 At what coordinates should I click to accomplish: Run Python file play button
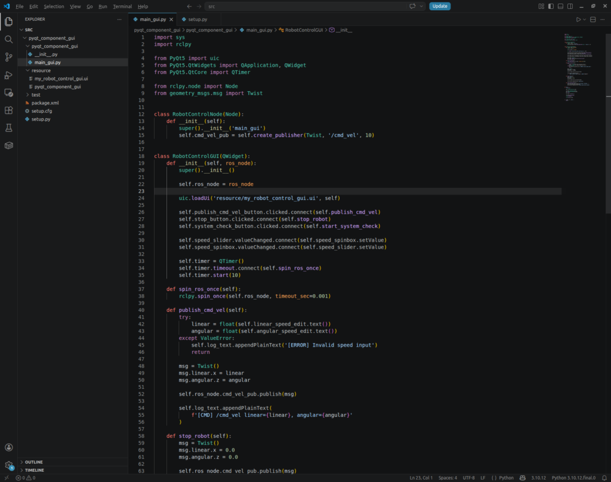579,20
